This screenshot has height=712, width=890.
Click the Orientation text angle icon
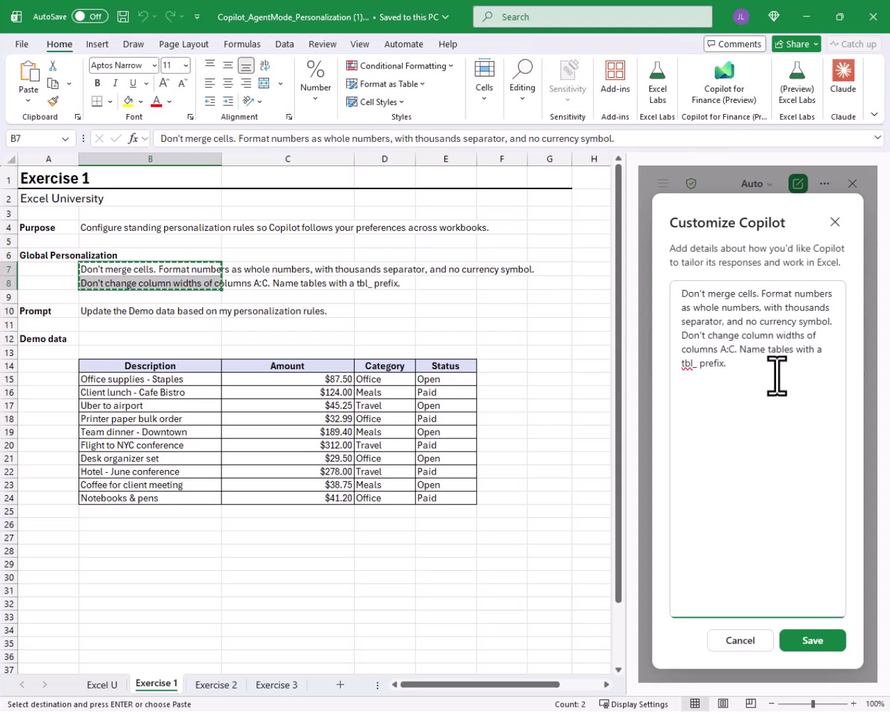point(248,102)
